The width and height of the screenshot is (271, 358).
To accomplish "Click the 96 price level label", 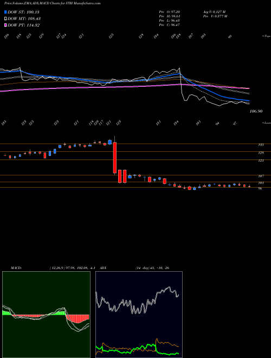I will tap(260, 189).
